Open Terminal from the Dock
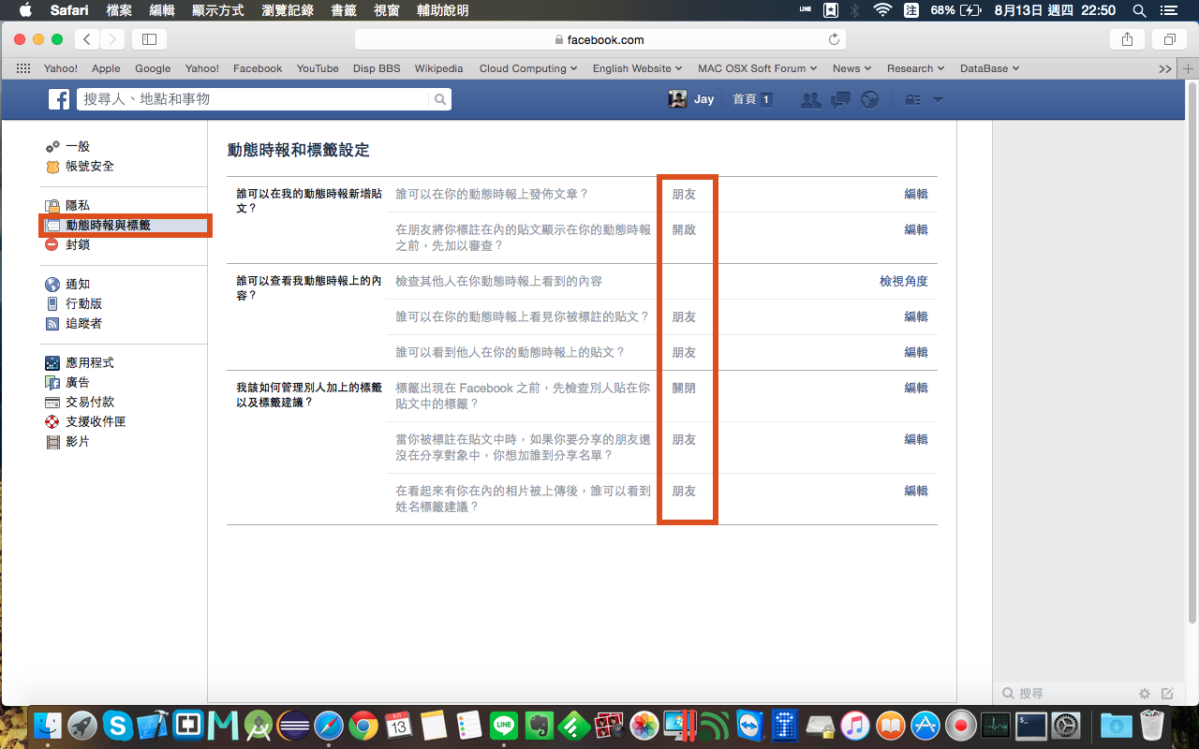 1031,726
